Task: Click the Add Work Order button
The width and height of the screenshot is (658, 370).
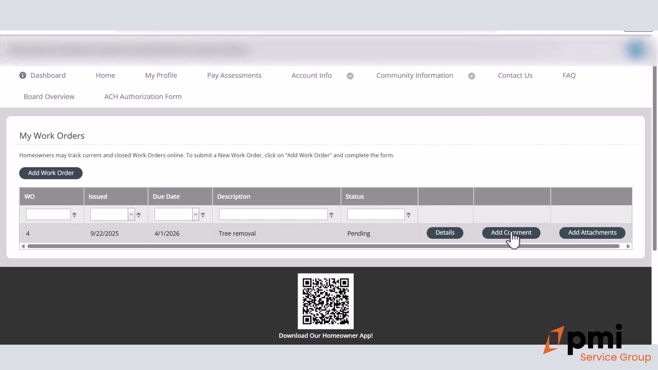Action: tap(51, 173)
